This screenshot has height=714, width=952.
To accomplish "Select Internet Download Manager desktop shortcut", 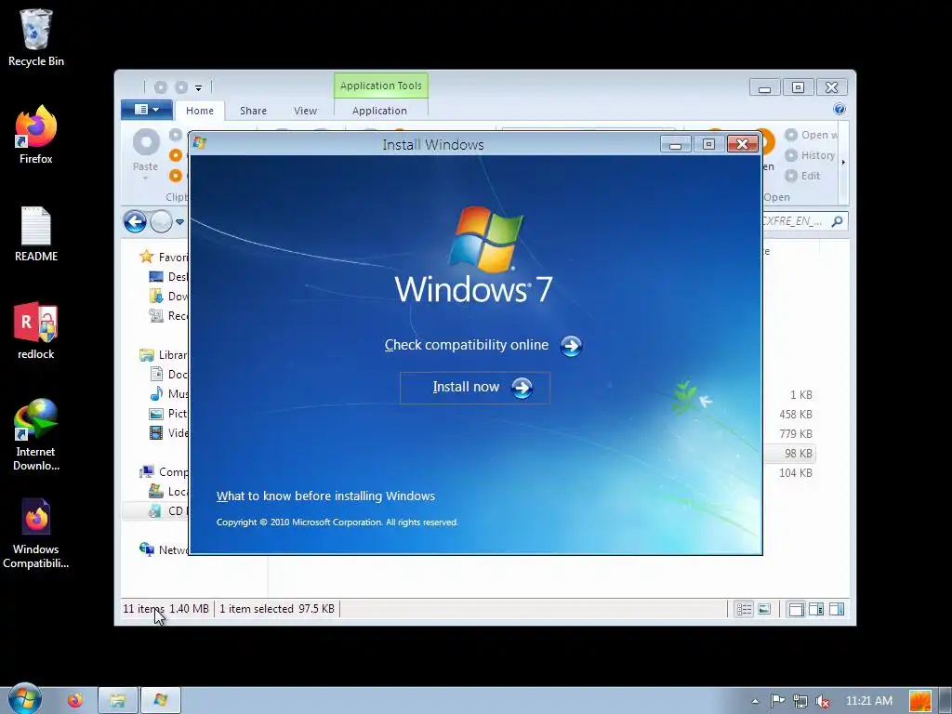I will pyautogui.click(x=36, y=435).
